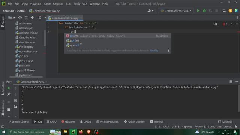Image resolution: width=240 pixels, height=135 pixels.
Task: Open ContinueBreakPass run configuration dropdown
Action: point(176,11)
